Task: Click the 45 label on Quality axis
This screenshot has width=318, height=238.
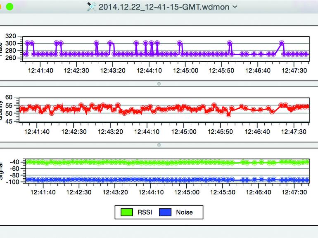Action: pos(9,121)
